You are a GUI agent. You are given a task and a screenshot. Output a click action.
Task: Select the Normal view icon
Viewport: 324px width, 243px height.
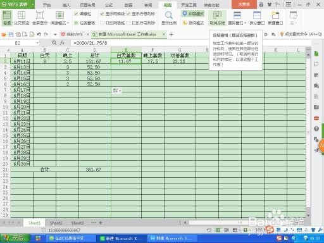click(7, 18)
